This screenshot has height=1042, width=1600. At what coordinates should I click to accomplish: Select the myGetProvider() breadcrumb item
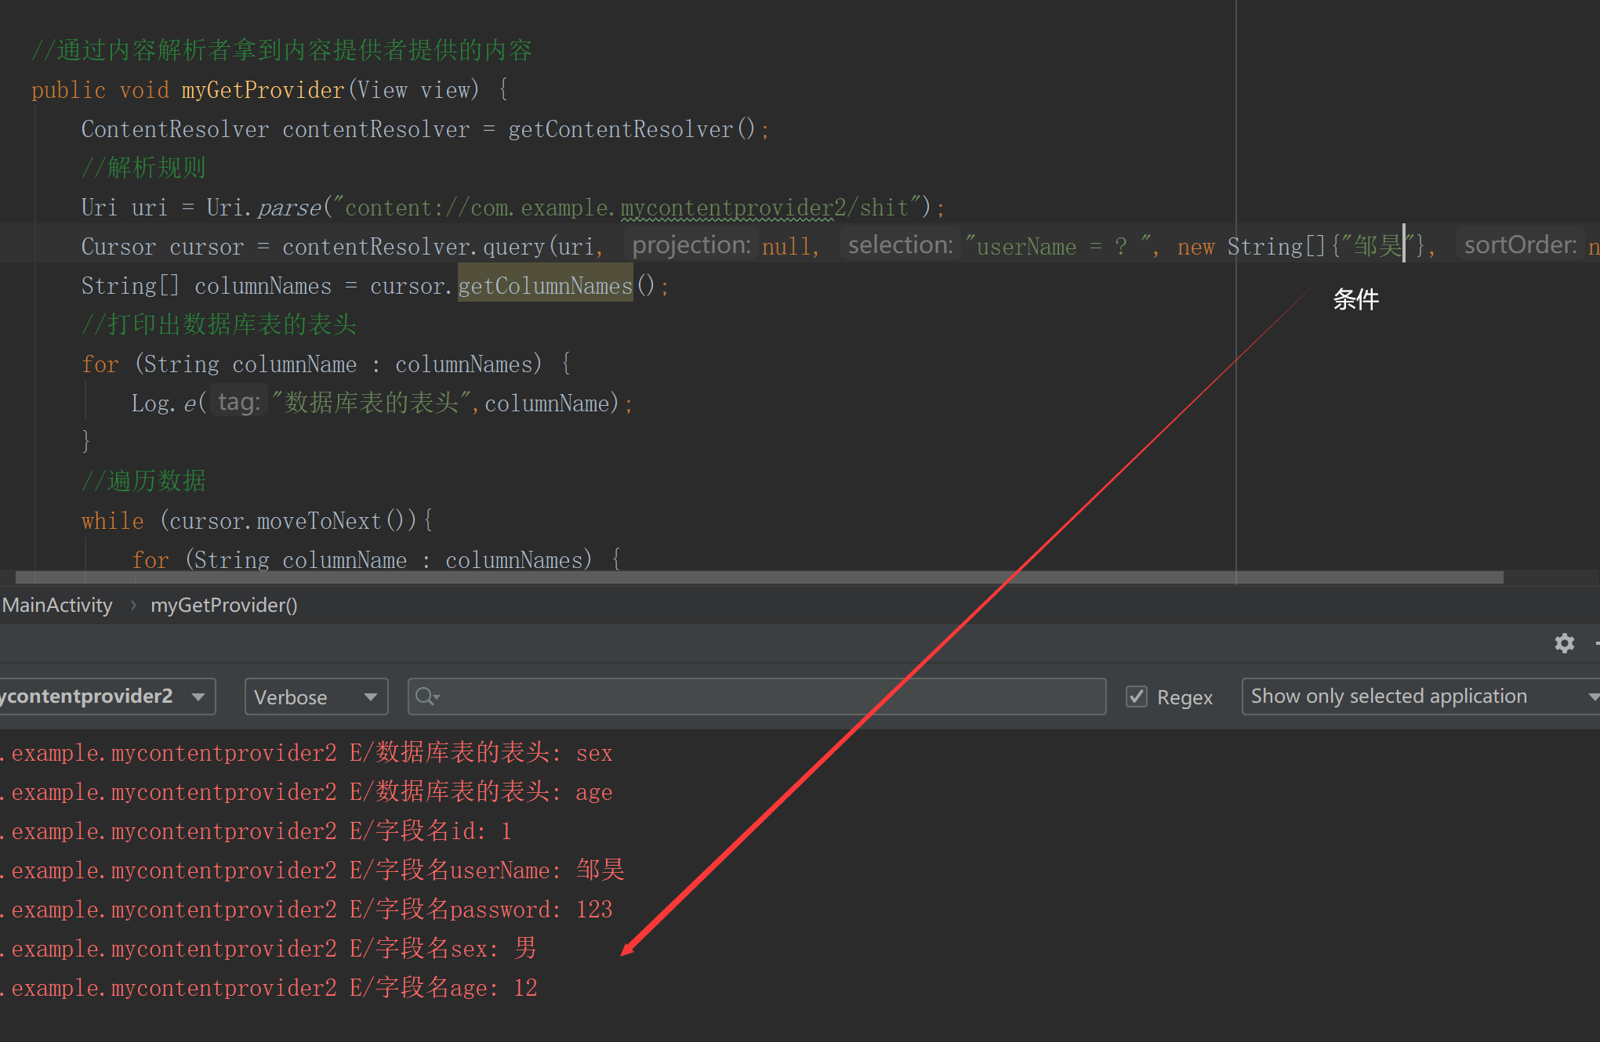click(x=223, y=606)
